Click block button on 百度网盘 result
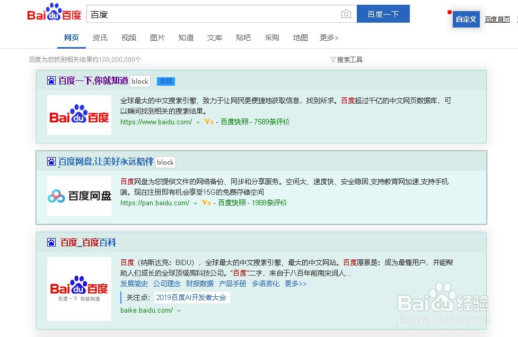Viewport: 518px width, 337px height. pos(165,162)
